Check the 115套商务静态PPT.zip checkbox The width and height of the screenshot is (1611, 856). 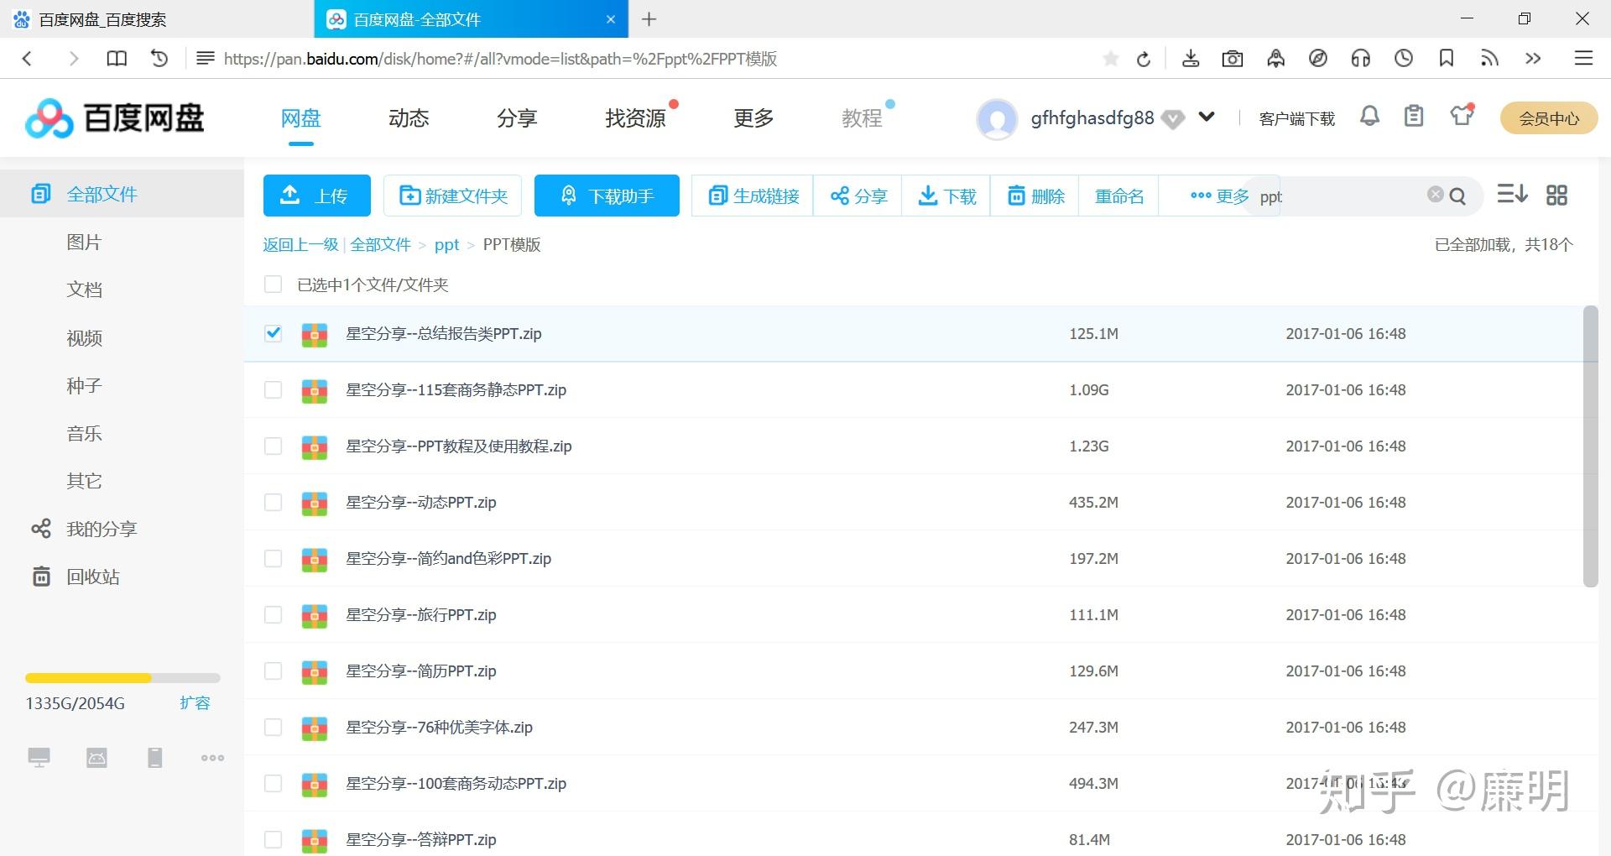coord(273,389)
